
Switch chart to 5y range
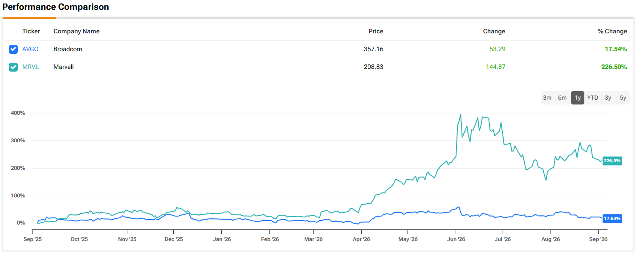[623, 98]
